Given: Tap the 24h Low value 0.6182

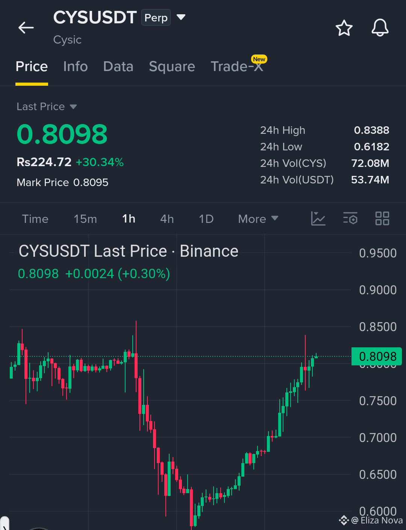Looking at the screenshot, I should tap(371, 147).
